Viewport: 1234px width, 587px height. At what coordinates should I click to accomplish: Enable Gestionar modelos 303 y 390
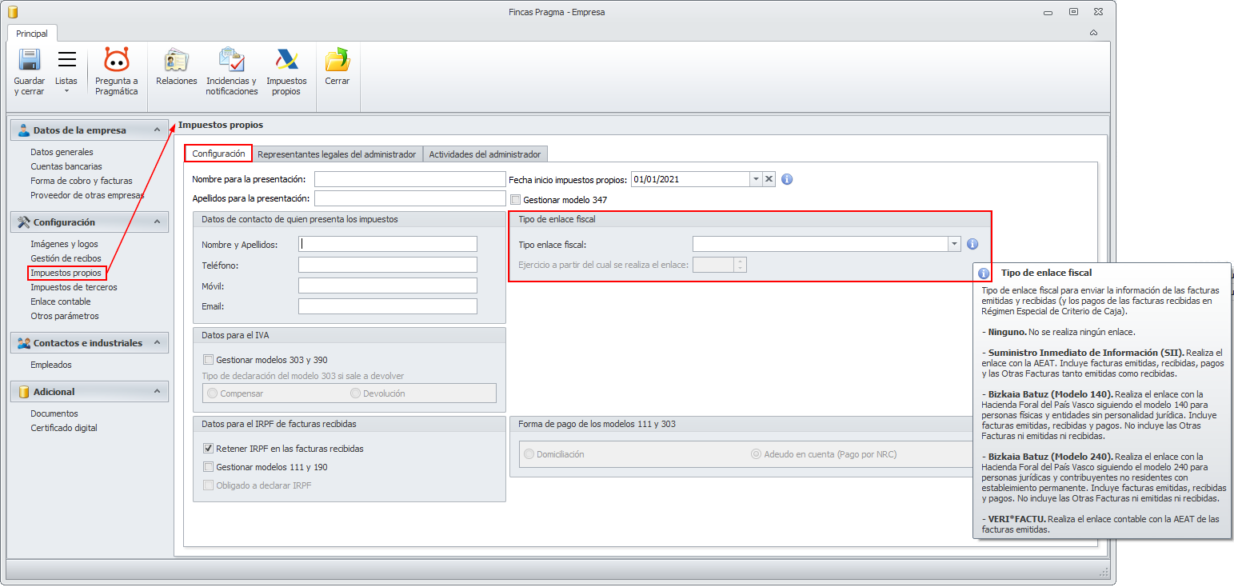click(209, 360)
